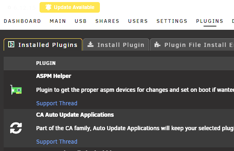Open the Users page

click(138, 21)
